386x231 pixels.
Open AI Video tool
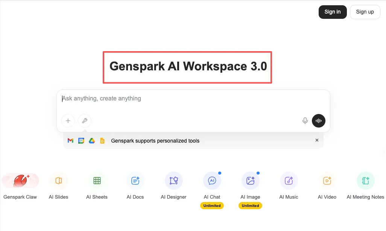[x=327, y=181]
